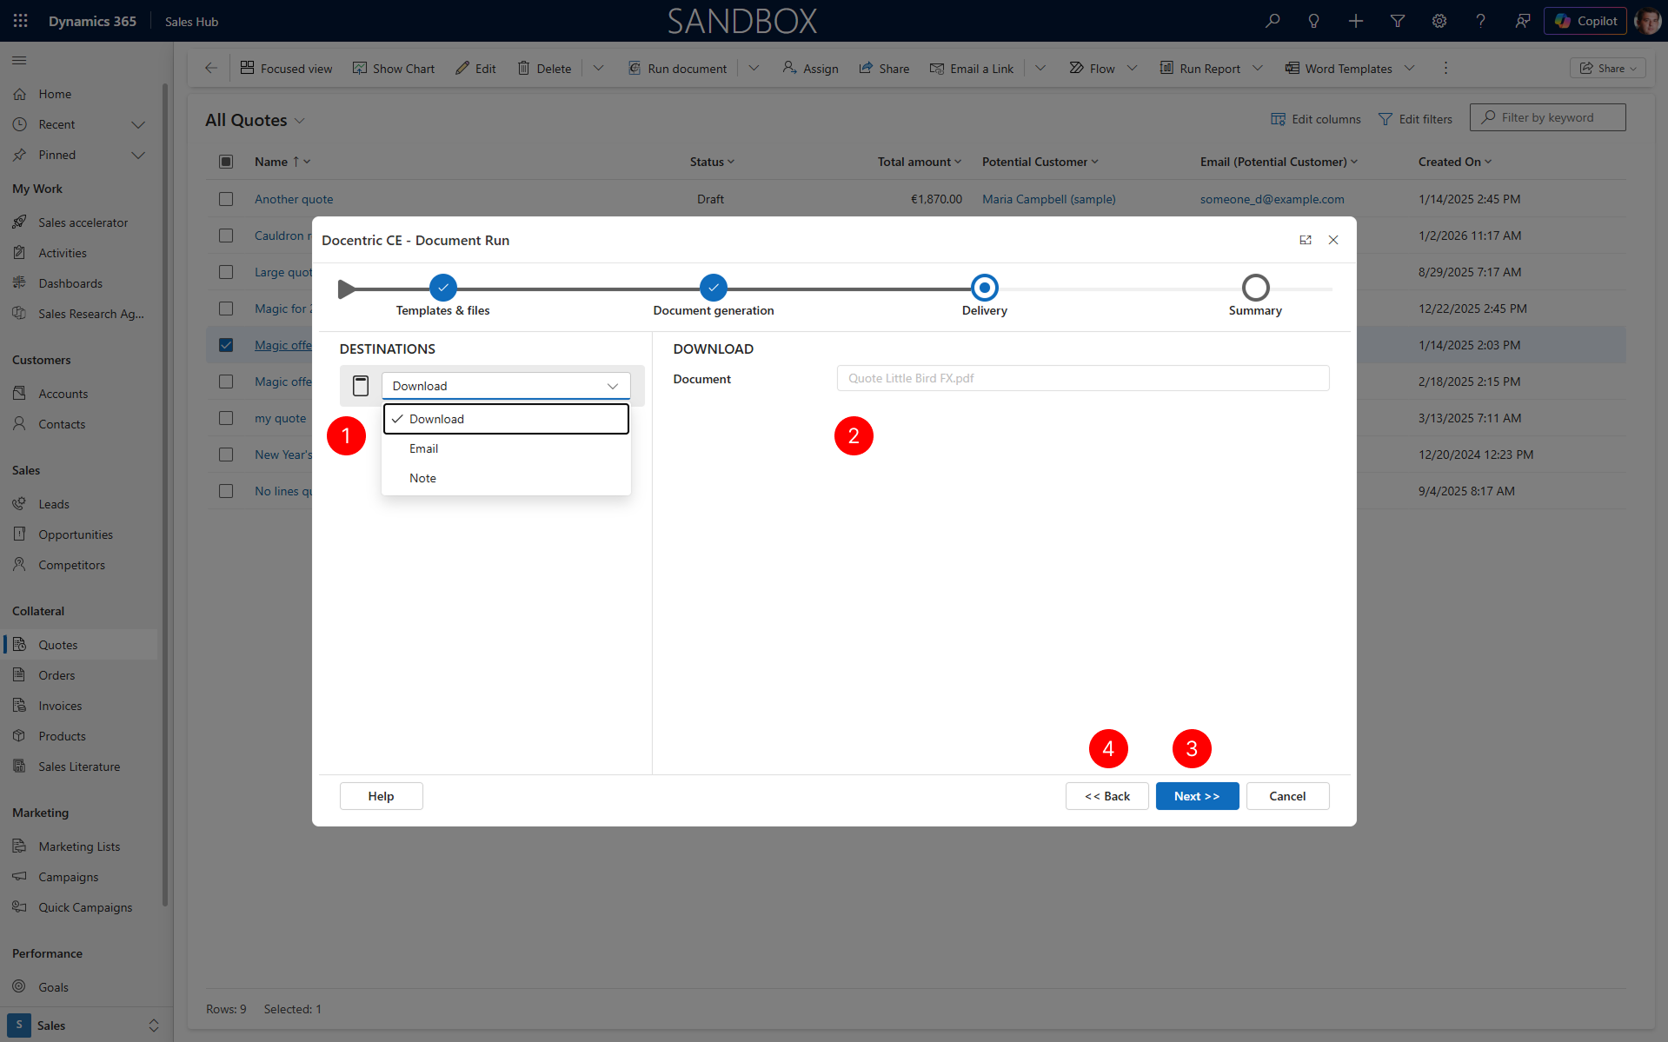Click the Edit filters button
Screen dimensions: 1668x1042
(x=1415, y=119)
